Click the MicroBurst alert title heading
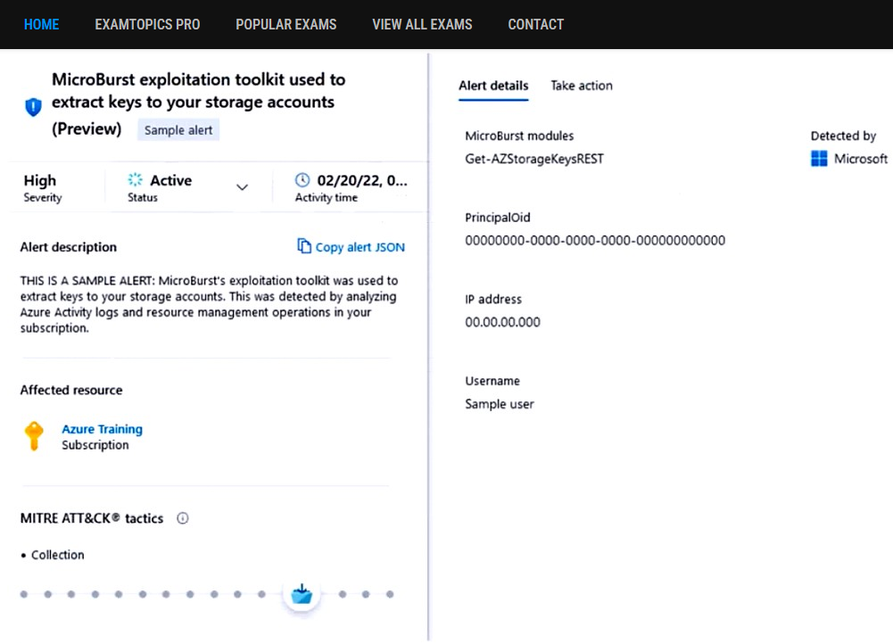This screenshot has width=893, height=644. pyautogui.click(x=199, y=103)
